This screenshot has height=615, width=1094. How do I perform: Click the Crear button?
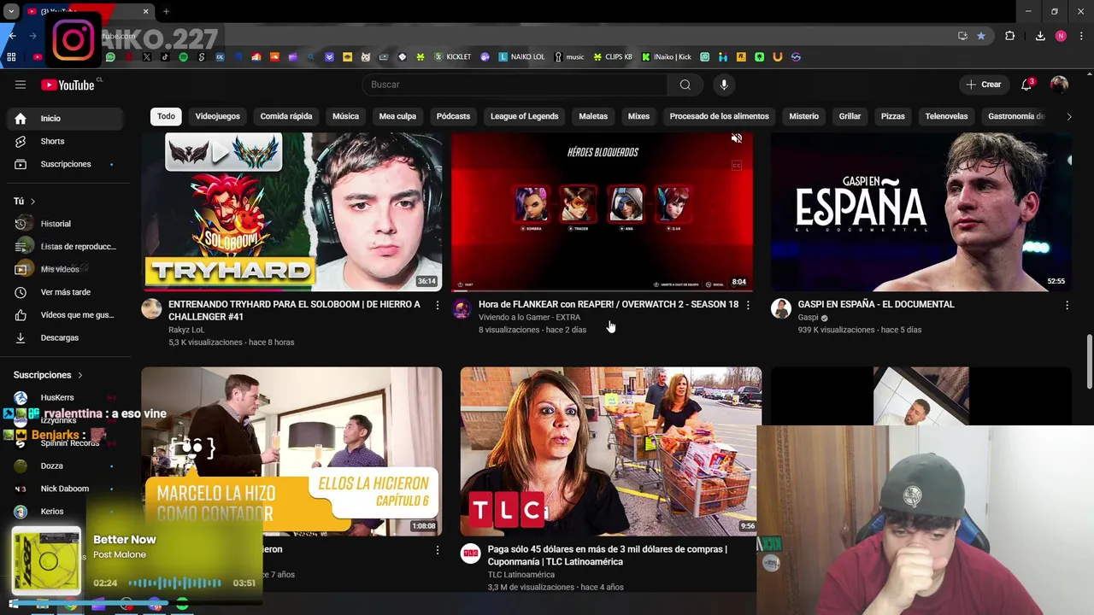[984, 85]
